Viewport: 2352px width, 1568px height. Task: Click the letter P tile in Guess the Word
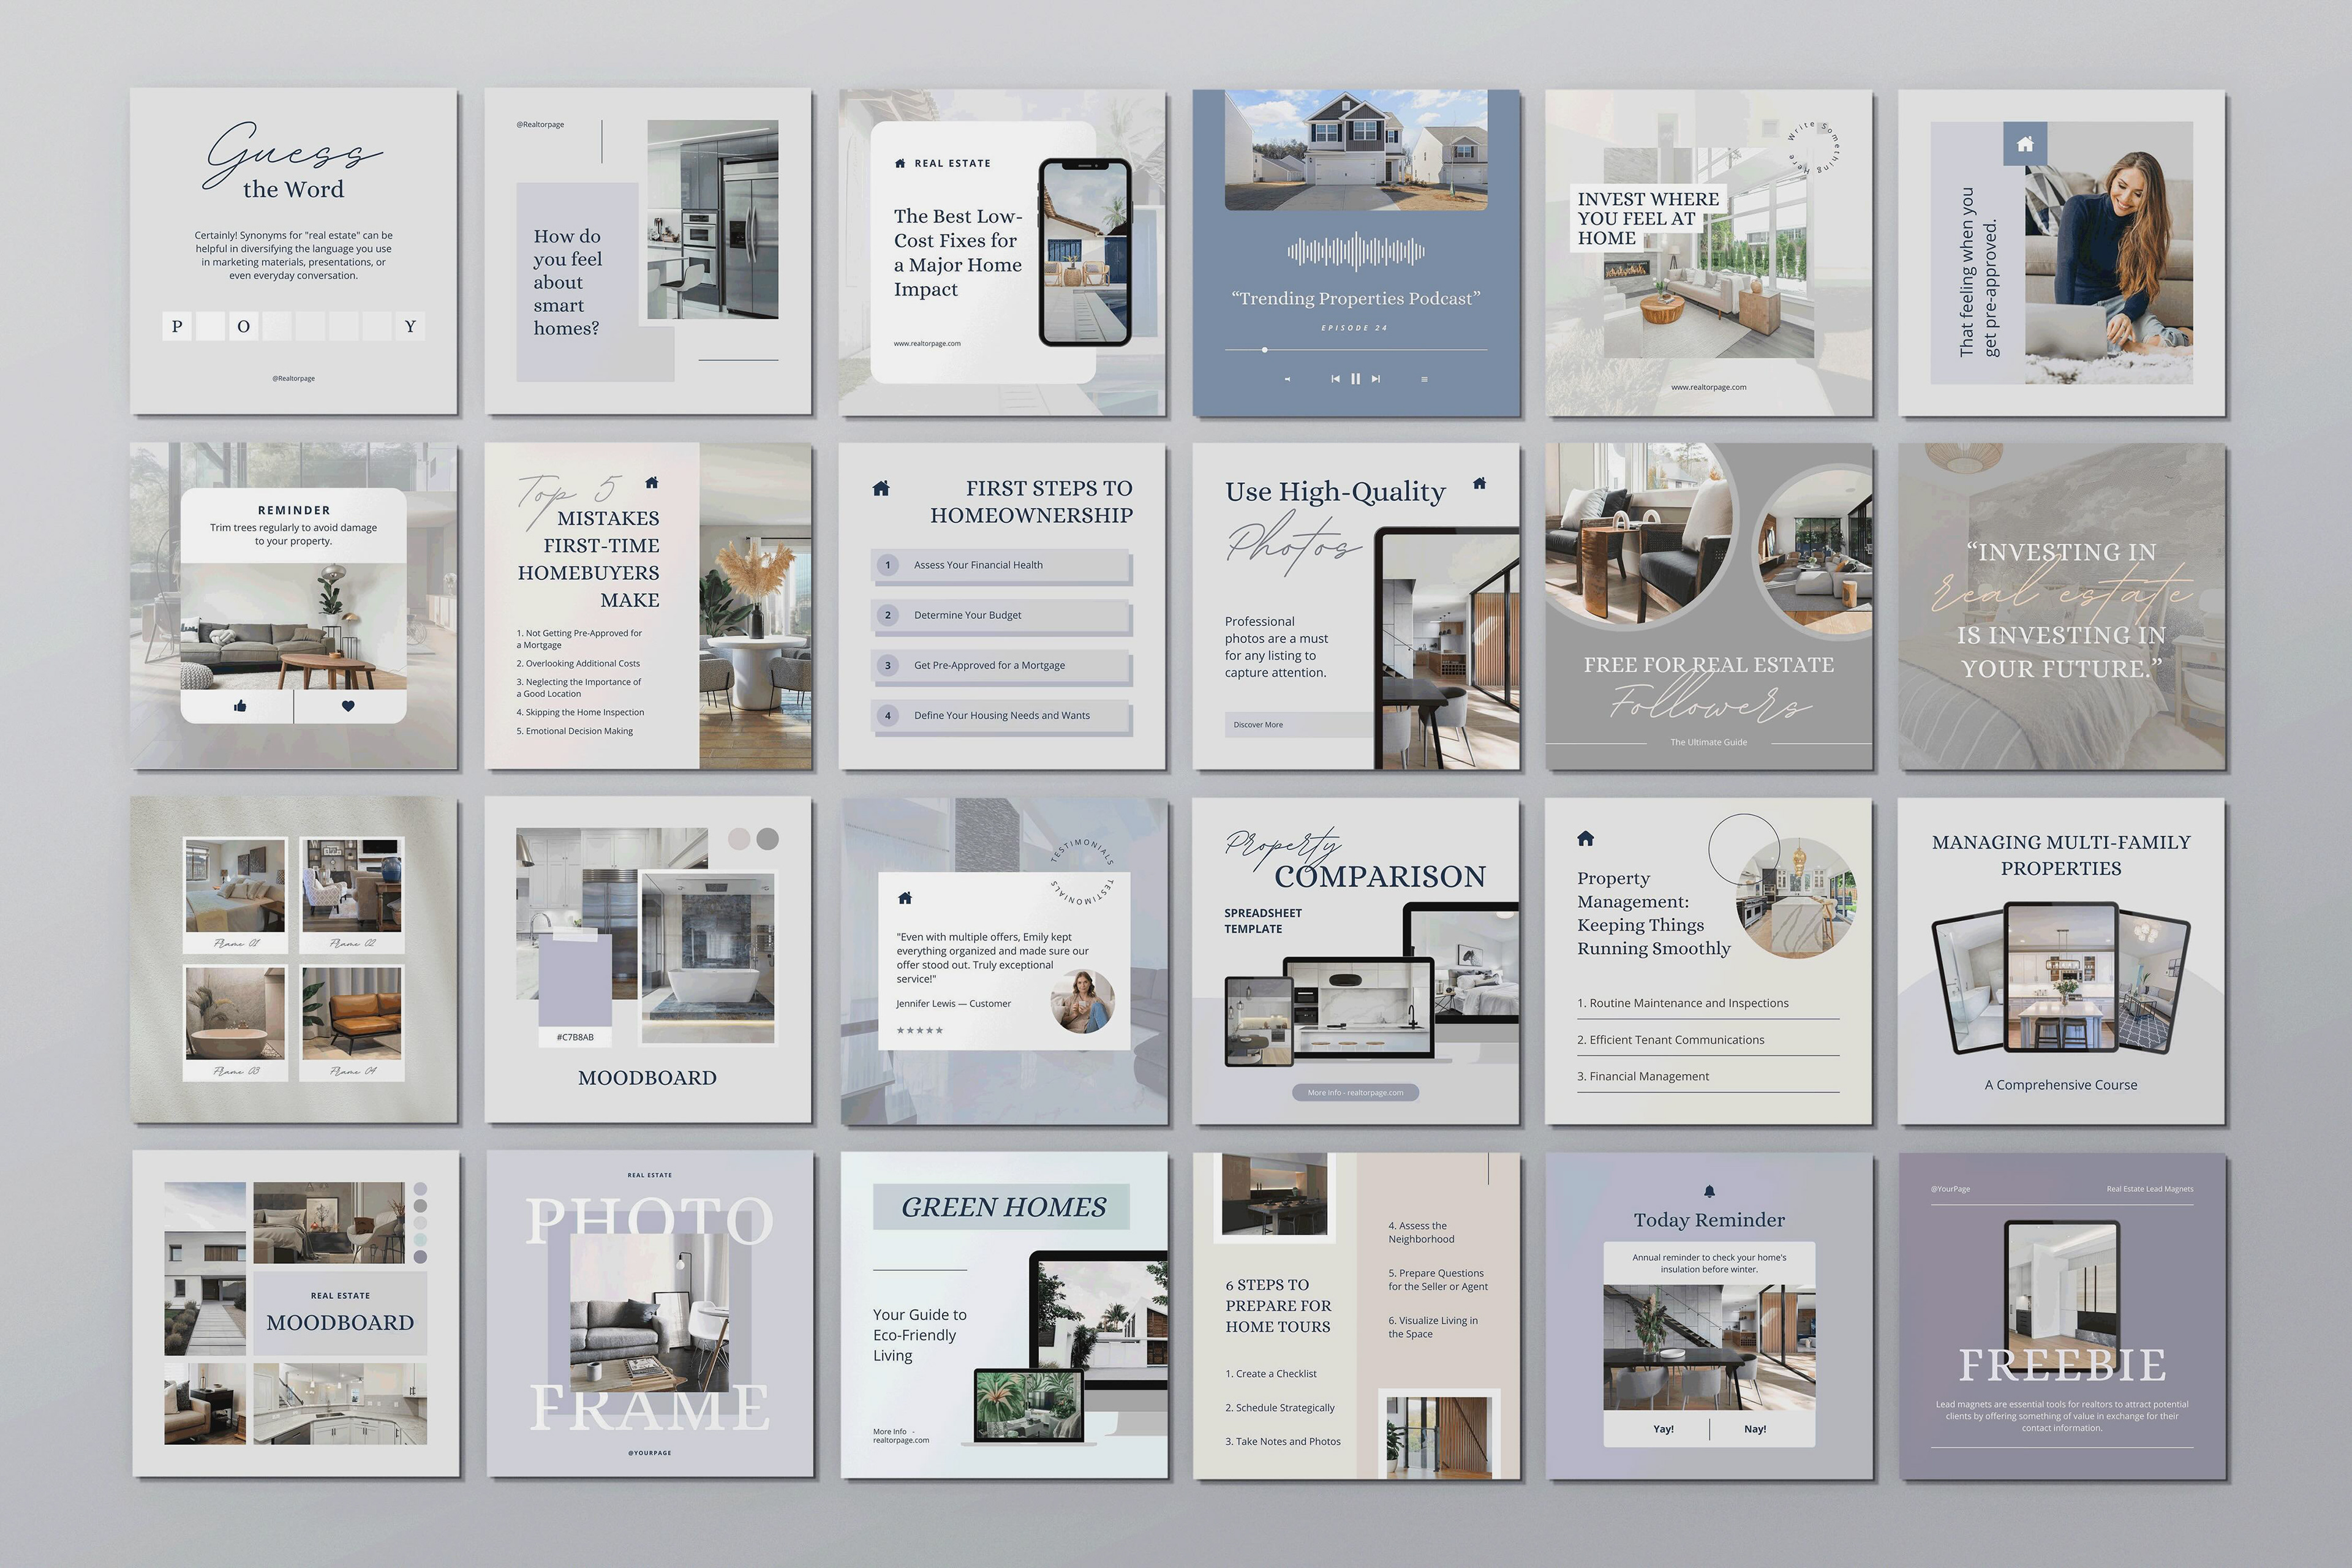point(177,326)
